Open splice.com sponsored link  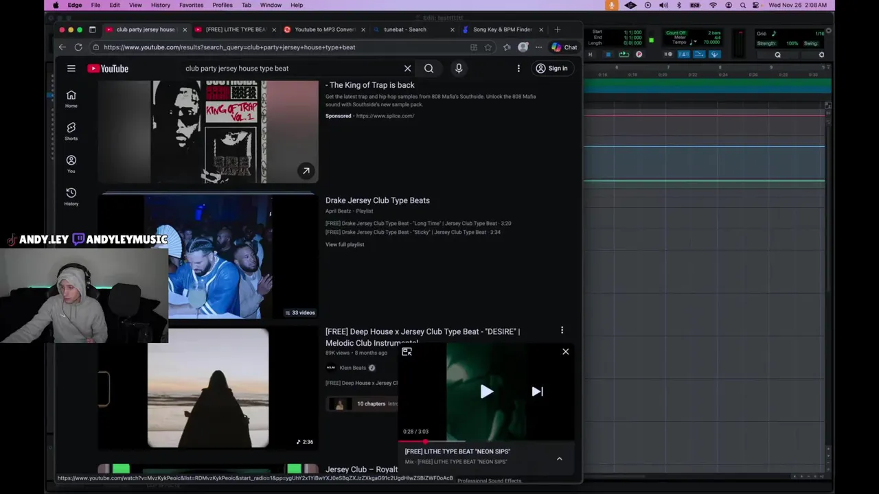point(385,116)
